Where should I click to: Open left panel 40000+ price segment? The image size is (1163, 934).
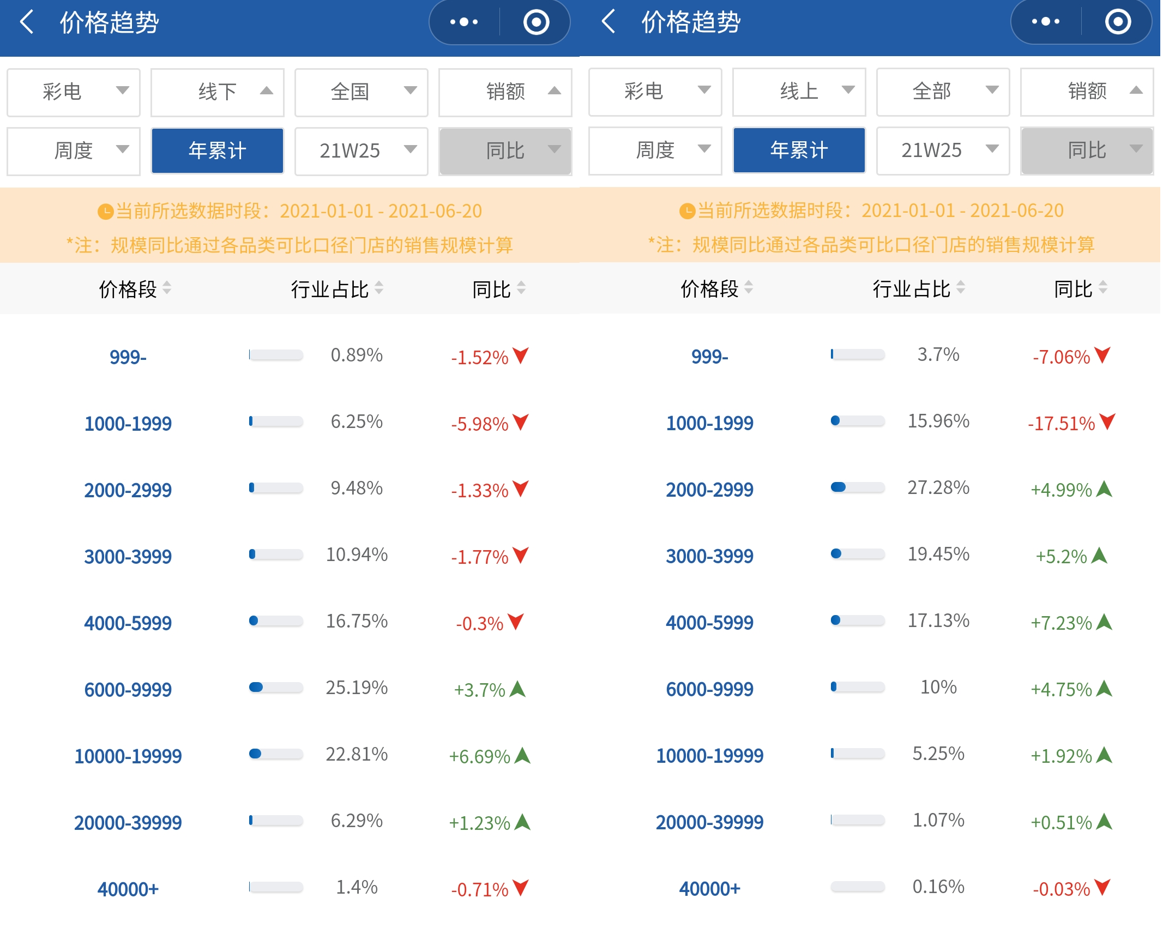coord(128,889)
